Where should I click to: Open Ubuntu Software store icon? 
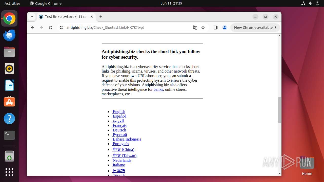[9, 102]
